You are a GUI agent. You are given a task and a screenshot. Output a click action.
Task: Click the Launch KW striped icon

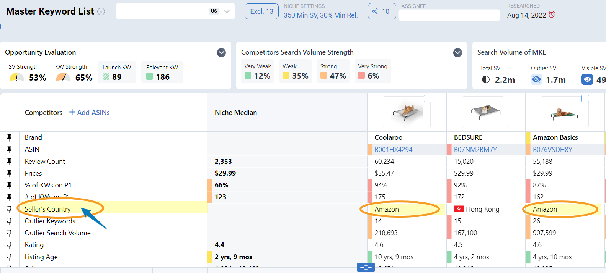coord(106,77)
